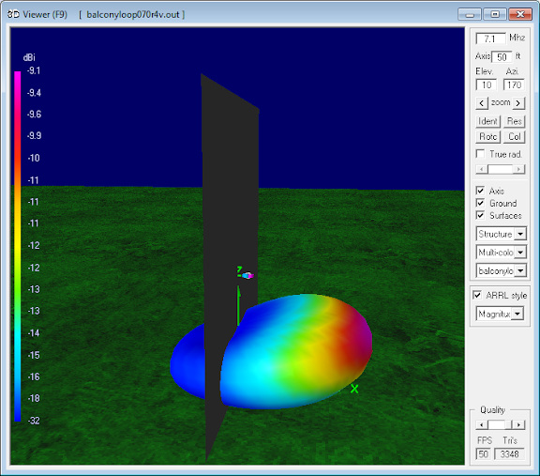Screen dimensions: 540x476
Task: Click the Res button
Action: 514,121
